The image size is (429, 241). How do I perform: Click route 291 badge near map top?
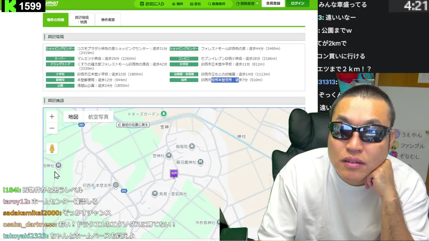[x=81, y=125]
